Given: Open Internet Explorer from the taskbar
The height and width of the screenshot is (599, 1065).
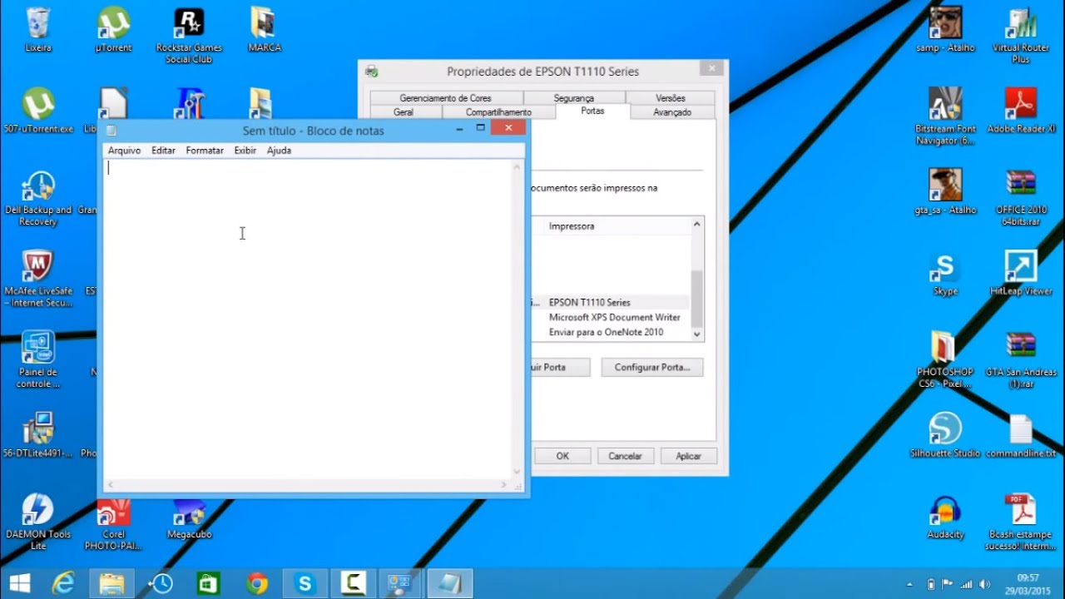Looking at the screenshot, I should coord(64,583).
